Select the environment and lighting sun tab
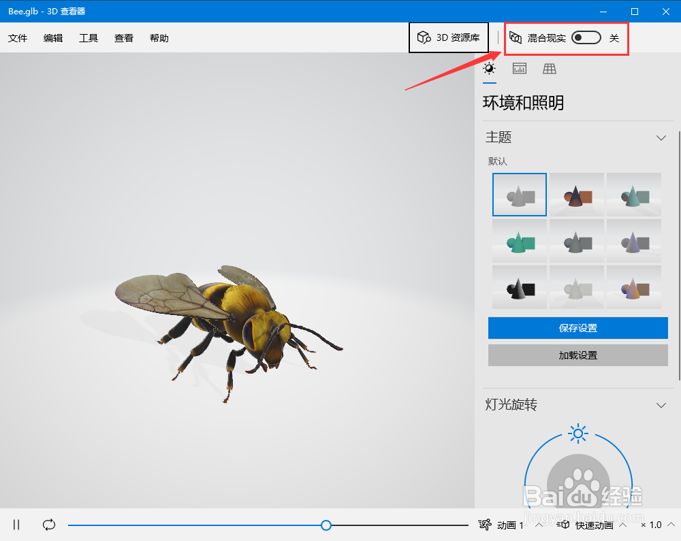 [x=490, y=69]
